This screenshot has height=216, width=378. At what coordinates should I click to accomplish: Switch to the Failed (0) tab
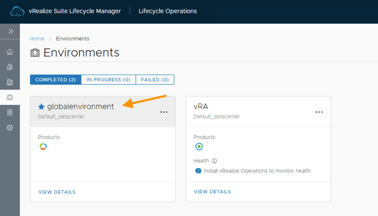154,80
